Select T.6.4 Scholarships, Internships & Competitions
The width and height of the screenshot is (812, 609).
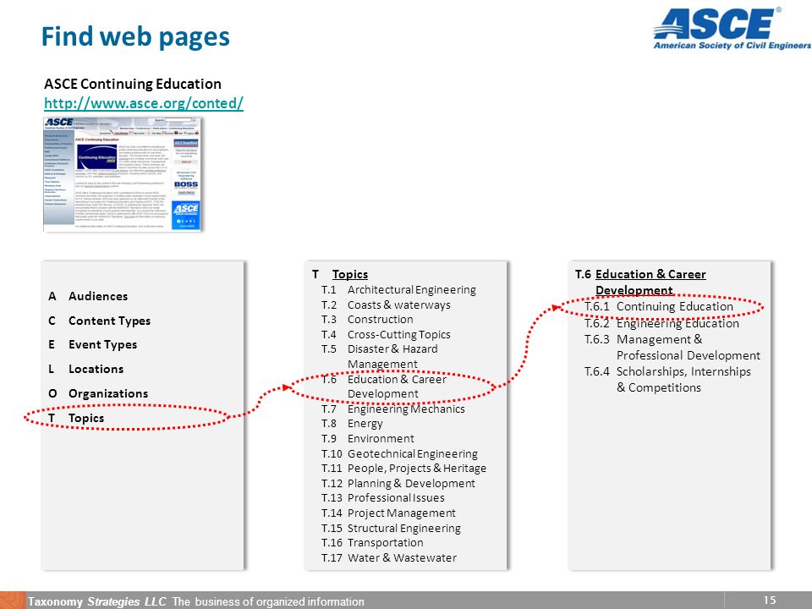click(x=667, y=380)
